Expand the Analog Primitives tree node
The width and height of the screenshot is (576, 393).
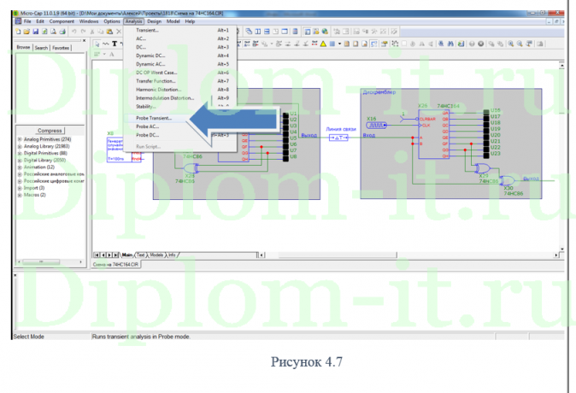(20, 139)
